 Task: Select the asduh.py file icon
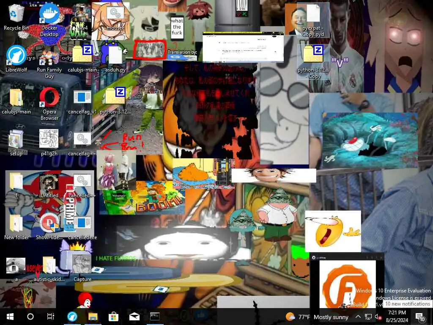[x=115, y=59]
